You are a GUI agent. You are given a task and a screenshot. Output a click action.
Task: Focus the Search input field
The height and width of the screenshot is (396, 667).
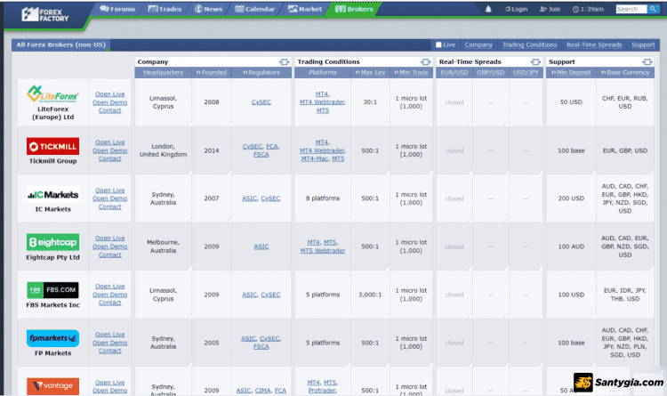631,9
